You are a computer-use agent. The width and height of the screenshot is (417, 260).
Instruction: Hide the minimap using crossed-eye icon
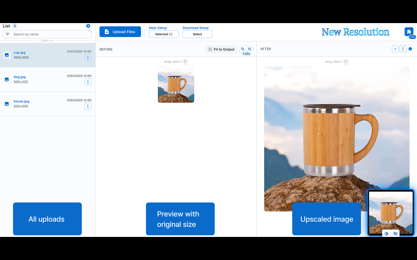(x=395, y=233)
